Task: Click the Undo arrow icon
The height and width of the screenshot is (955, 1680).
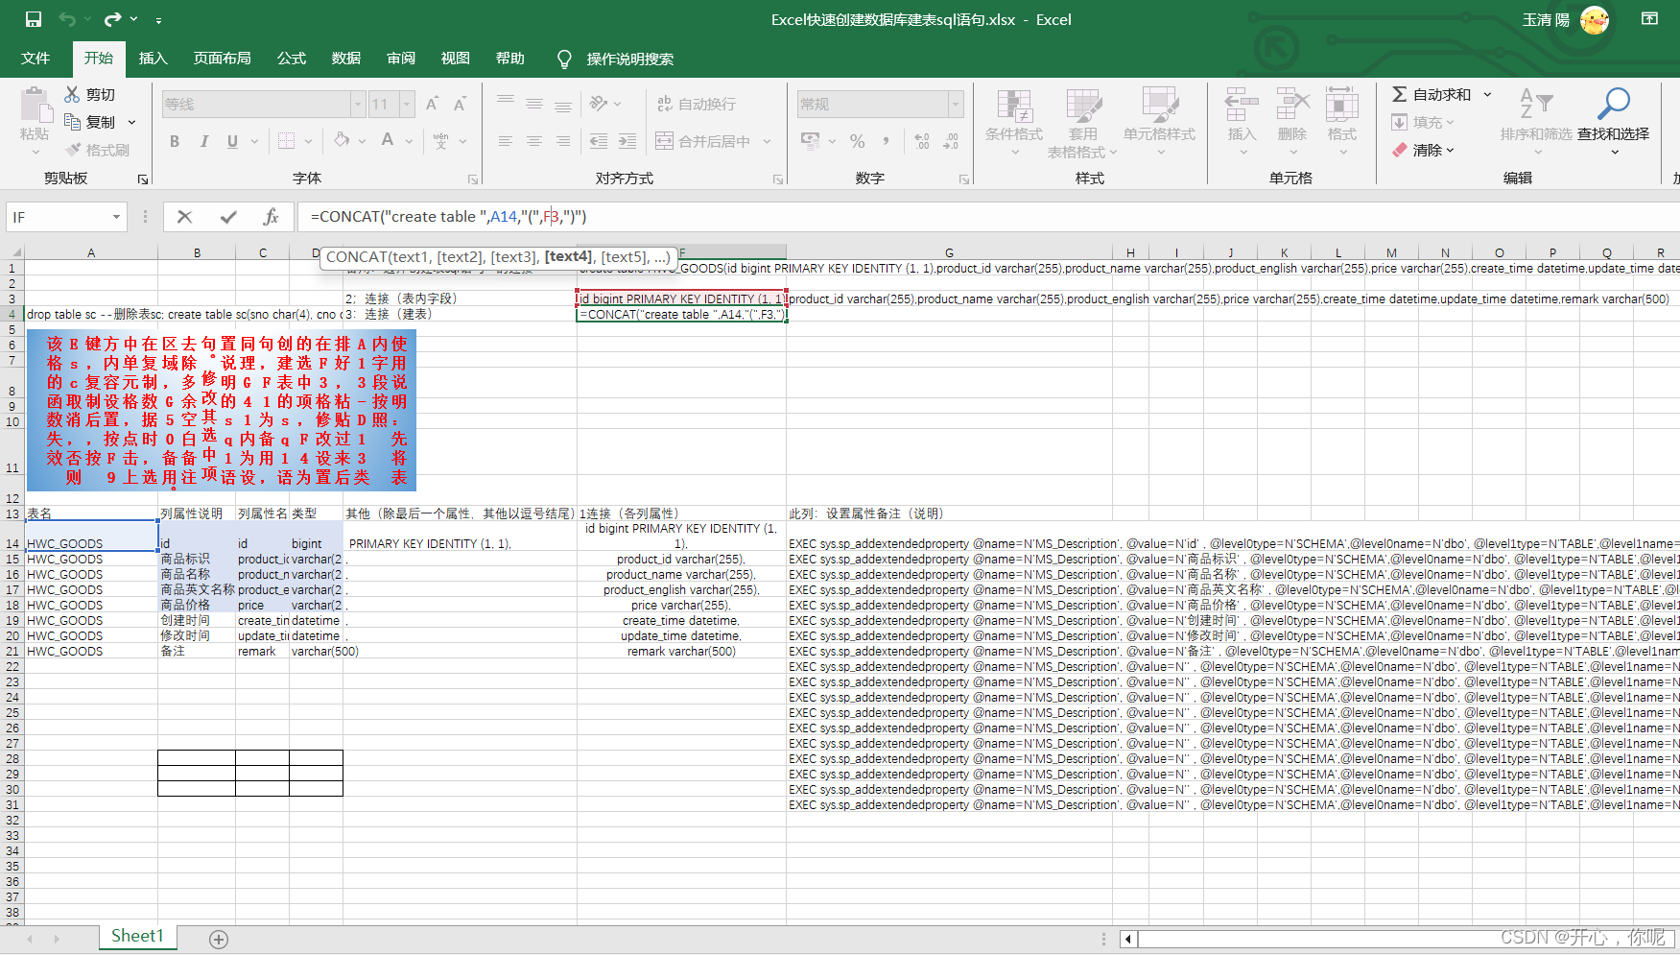Action: (x=66, y=19)
